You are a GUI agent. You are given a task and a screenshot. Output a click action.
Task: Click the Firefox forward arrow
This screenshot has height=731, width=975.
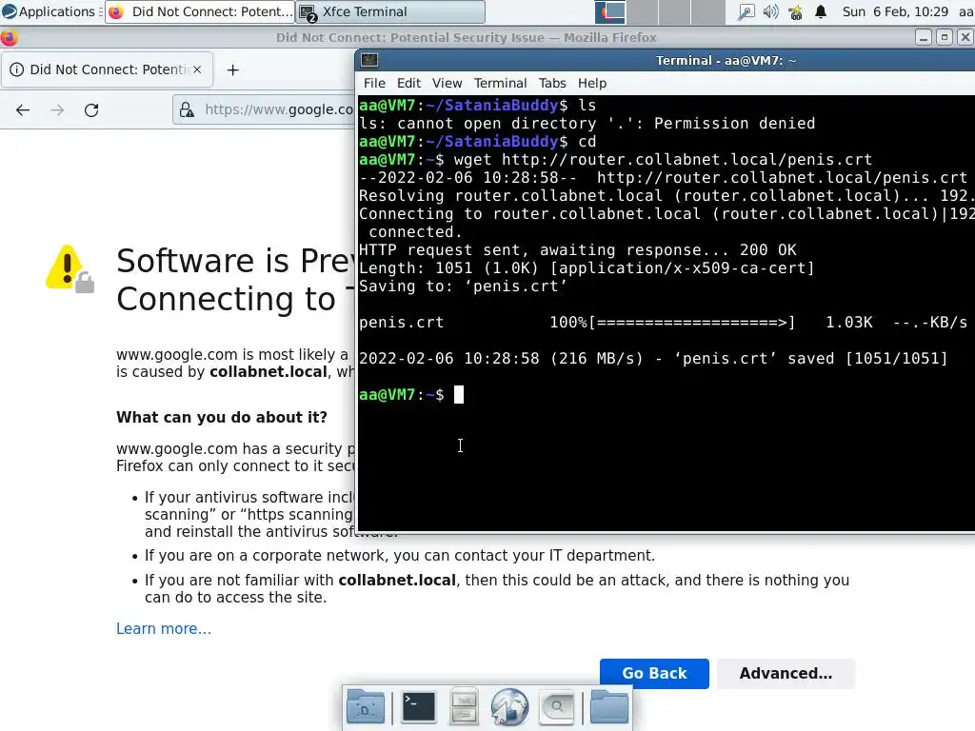pyautogui.click(x=57, y=110)
